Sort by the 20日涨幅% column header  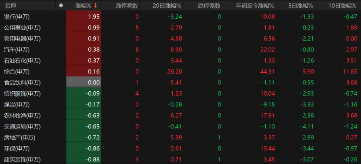(x=167, y=6)
